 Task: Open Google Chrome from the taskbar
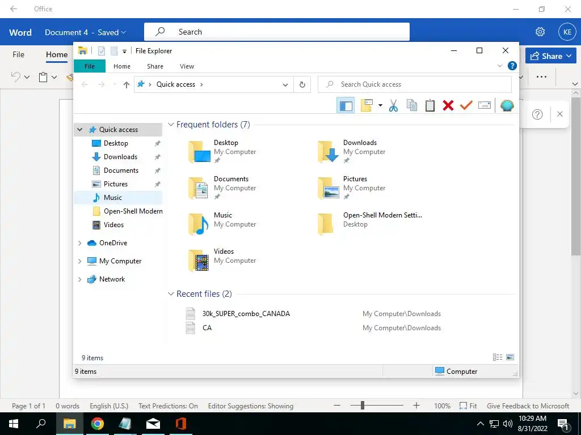98,424
